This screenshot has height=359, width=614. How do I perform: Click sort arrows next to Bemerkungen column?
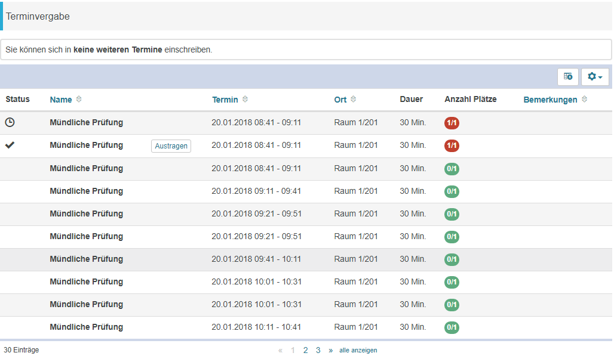(584, 100)
